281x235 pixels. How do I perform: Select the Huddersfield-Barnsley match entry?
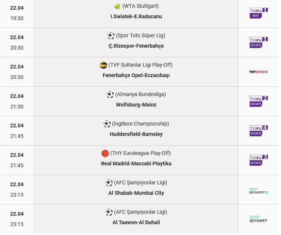point(136,134)
